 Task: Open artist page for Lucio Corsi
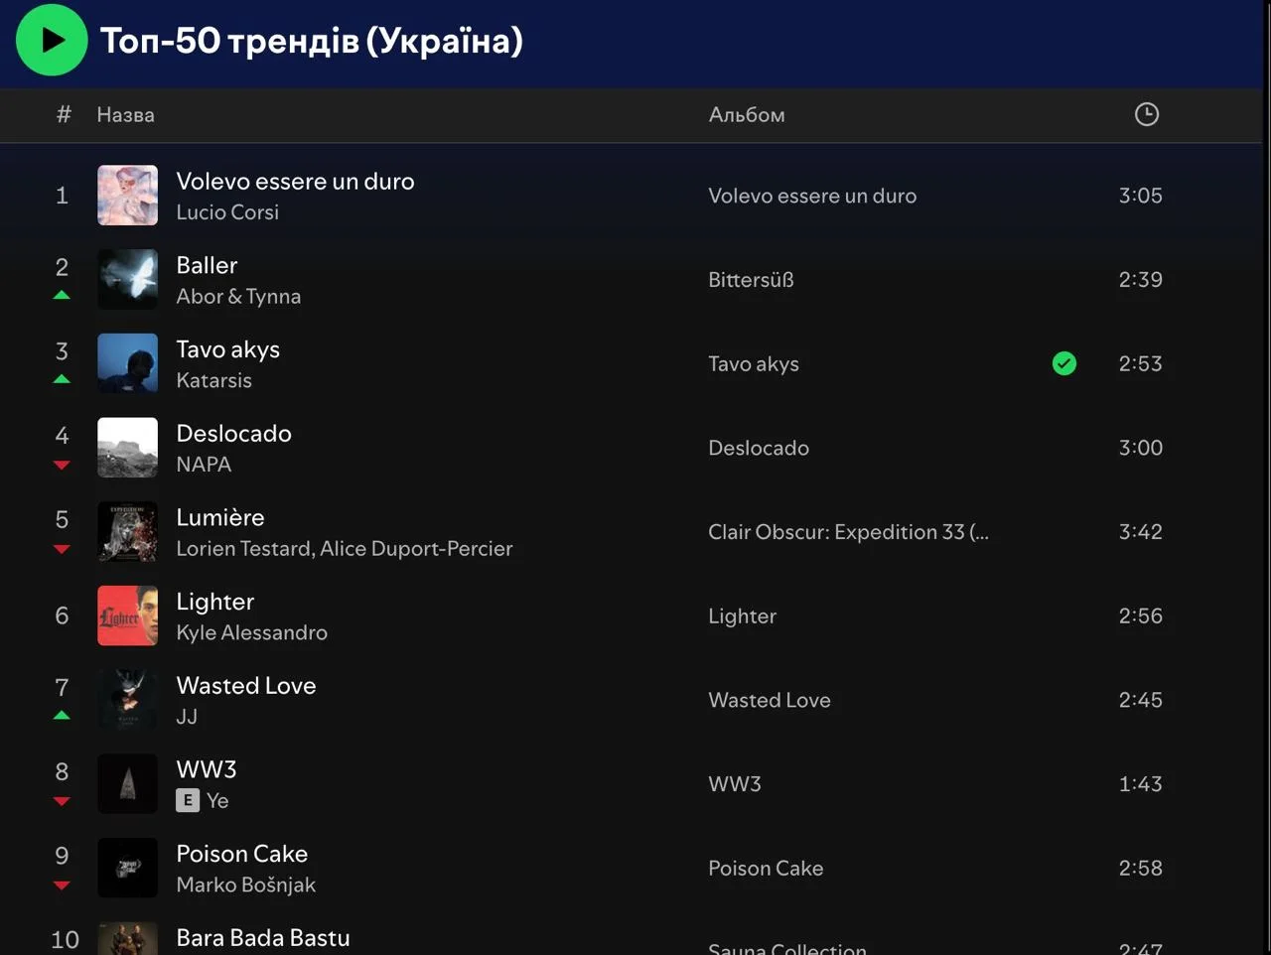[x=227, y=211]
